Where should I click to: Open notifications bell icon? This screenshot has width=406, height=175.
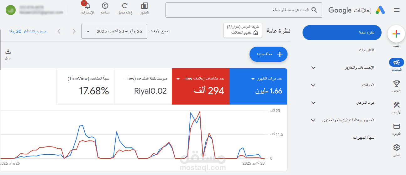[87, 6]
